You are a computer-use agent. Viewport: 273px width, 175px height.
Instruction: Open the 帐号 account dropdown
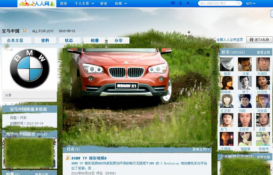click(251, 3)
